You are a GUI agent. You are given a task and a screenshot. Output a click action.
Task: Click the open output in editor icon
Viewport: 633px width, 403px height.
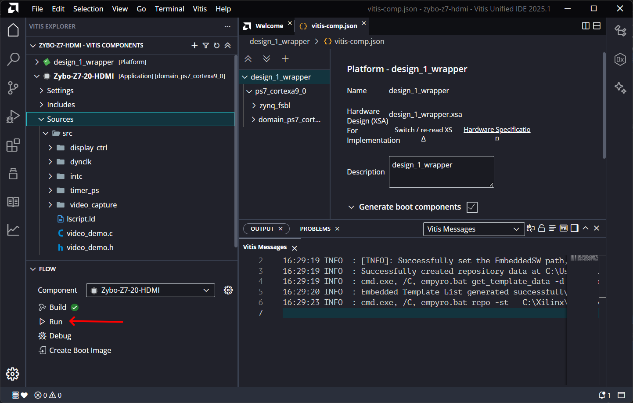564,228
